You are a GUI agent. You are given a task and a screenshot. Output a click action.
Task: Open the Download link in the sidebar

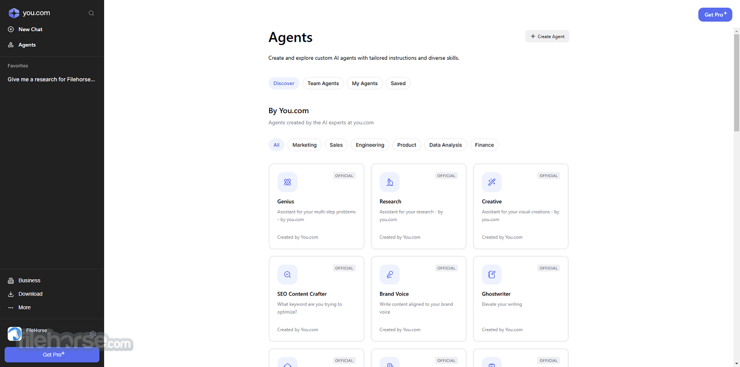click(30, 294)
